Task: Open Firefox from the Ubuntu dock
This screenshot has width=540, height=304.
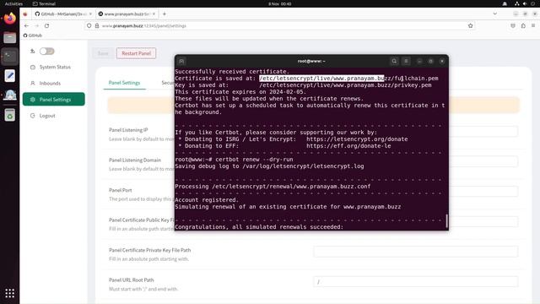Action: click(x=9, y=18)
